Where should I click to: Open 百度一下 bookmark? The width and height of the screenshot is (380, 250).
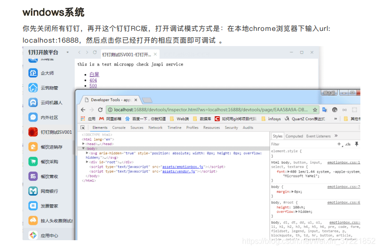pyautogui.click(x=145, y=119)
